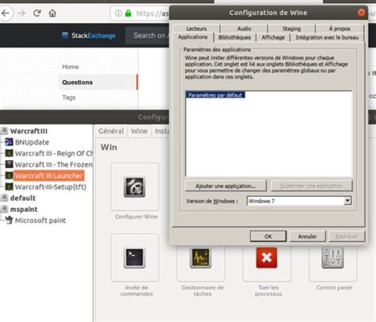The image size is (376, 322).
Task: Click the mspaint virtual drive icon
Action: pyautogui.click(x=4, y=209)
